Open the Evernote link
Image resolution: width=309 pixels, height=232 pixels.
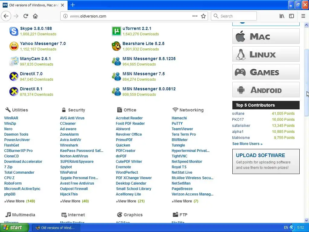coord(123,167)
